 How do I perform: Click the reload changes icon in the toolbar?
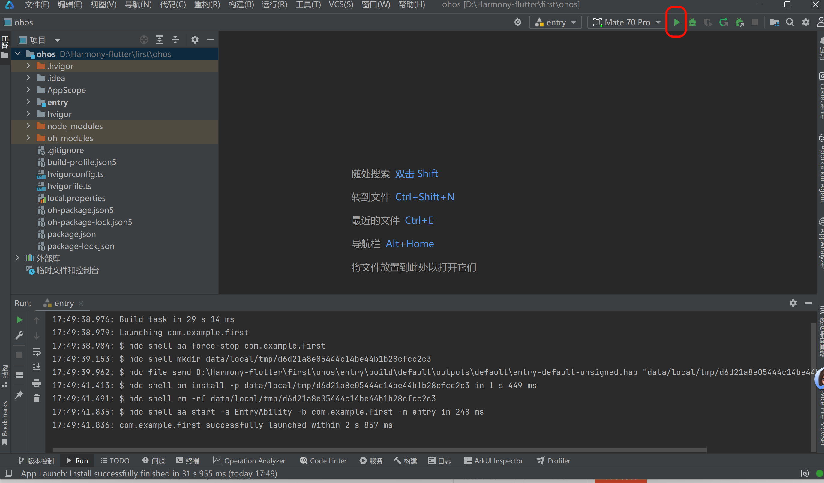[x=723, y=22]
